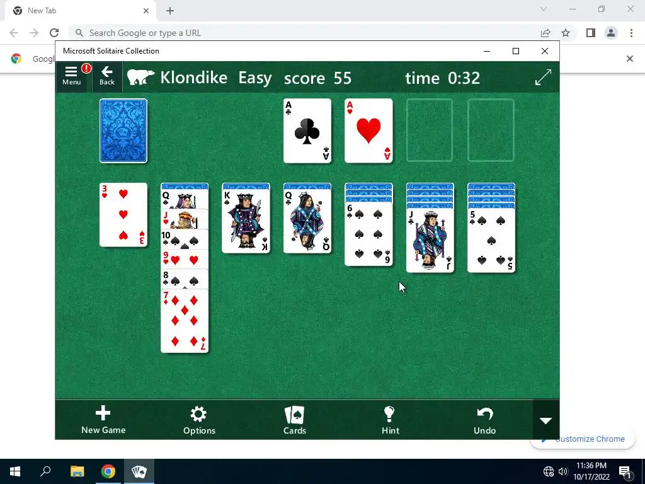
Task: Open network settings from system tray
Action: (549, 471)
